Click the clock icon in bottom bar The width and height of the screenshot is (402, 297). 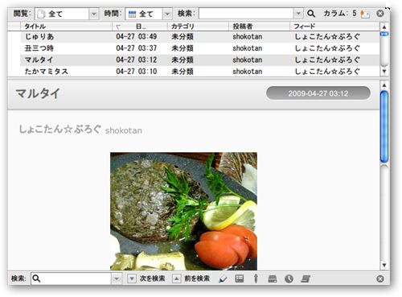(289, 279)
